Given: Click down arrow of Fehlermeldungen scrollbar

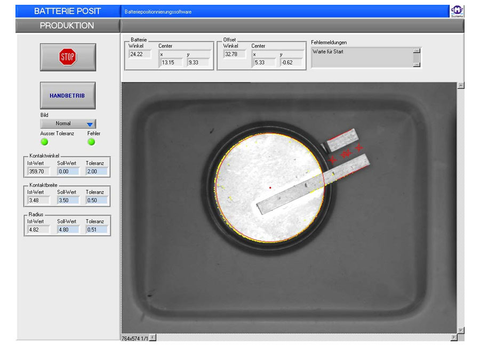Looking at the screenshot, I should [417, 64].
